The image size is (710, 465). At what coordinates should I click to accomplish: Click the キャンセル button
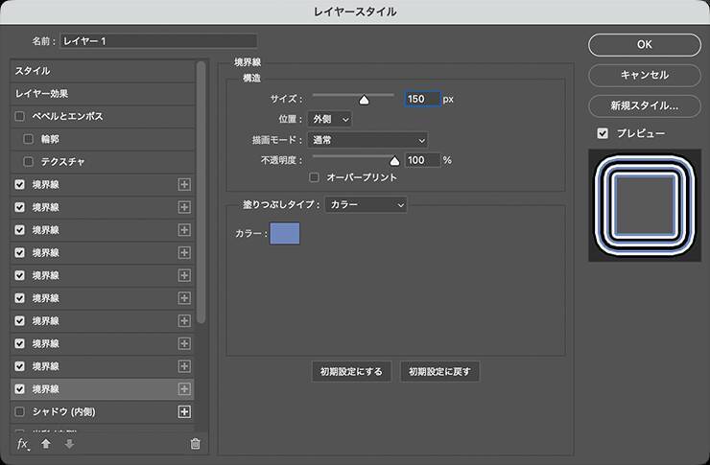[645, 75]
